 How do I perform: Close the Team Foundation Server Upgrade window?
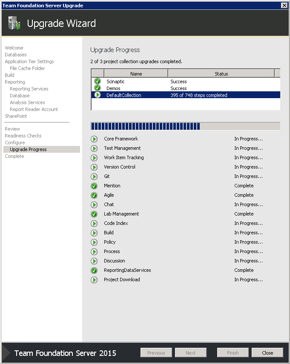click(284, 5)
